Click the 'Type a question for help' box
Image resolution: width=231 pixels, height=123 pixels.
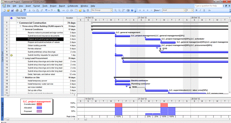tap(208, 6)
